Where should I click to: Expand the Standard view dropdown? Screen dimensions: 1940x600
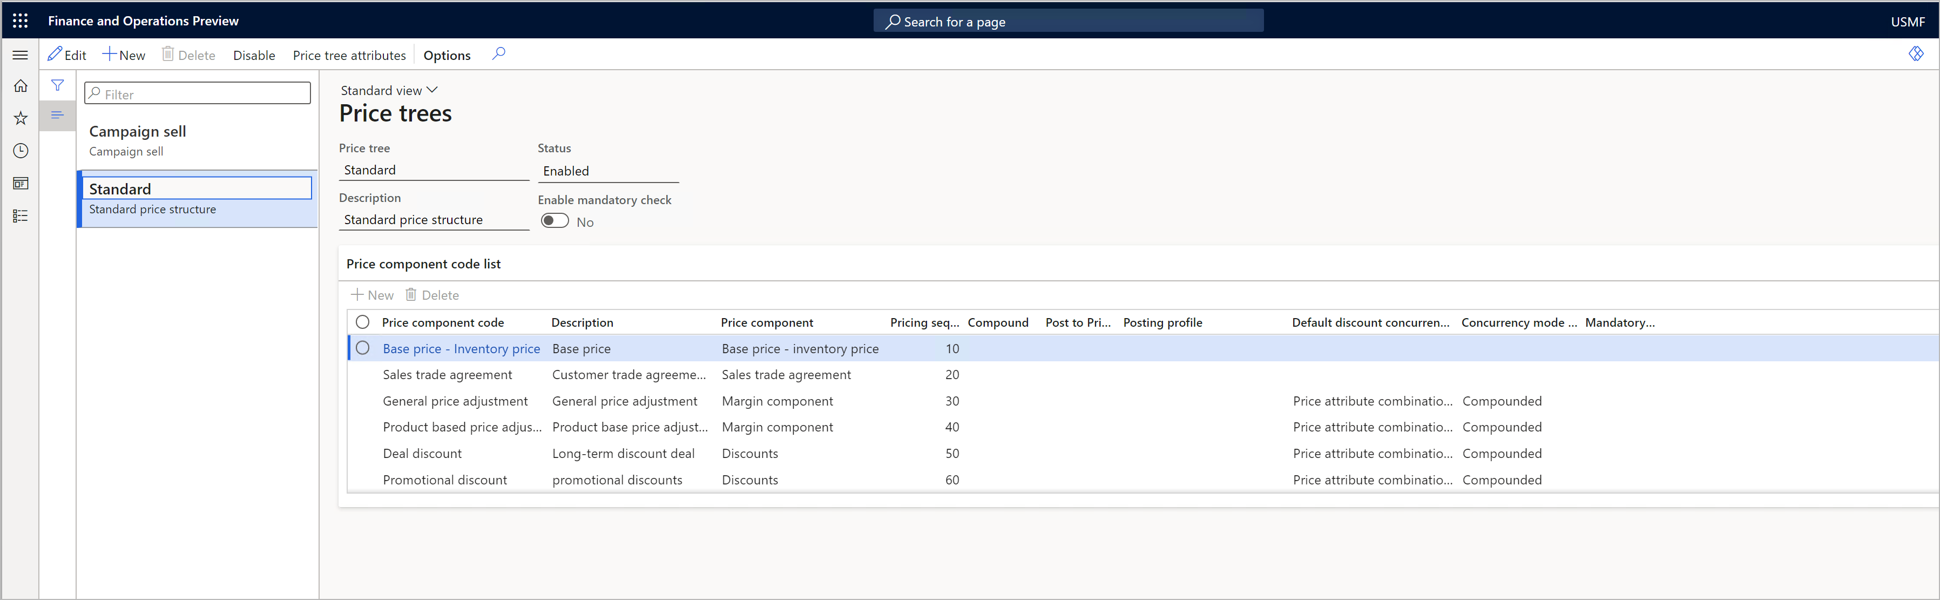389,90
